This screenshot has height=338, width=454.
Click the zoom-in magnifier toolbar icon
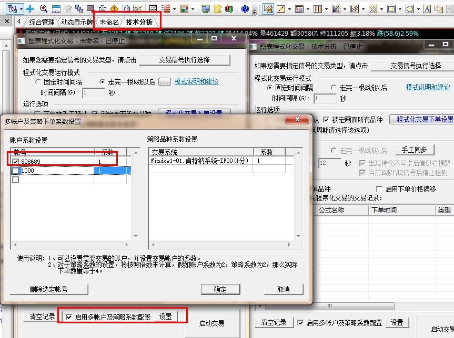[x=44, y=9]
